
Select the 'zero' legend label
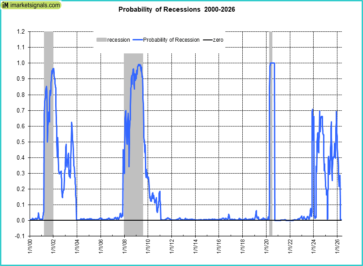click(x=218, y=40)
